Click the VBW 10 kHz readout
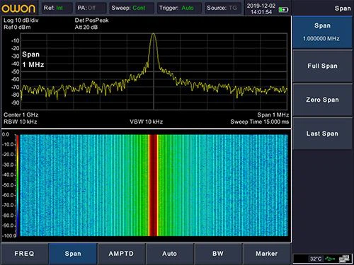 pos(146,122)
